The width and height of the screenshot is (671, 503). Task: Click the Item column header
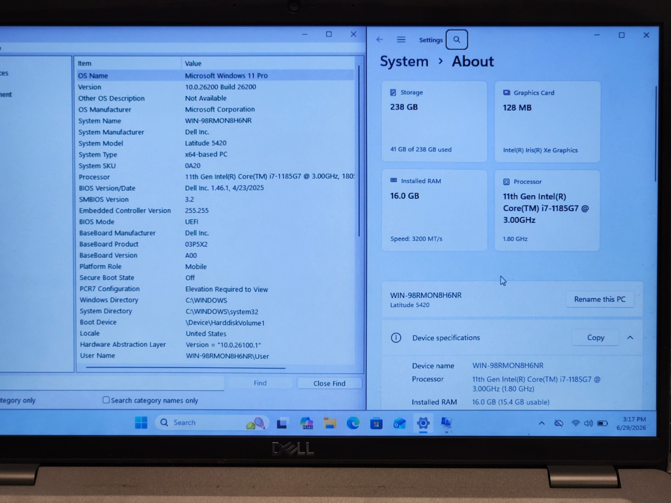click(x=128, y=63)
